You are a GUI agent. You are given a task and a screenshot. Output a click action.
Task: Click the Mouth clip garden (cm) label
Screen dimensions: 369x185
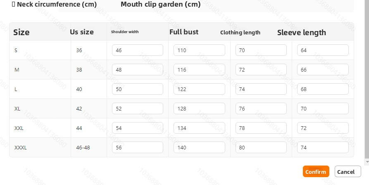(x=160, y=4)
